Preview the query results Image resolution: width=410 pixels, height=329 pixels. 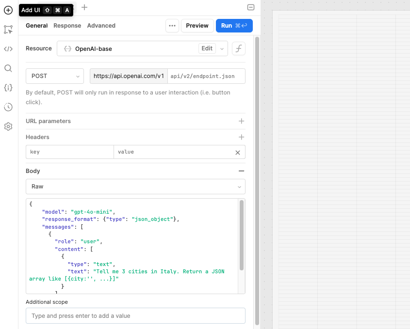click(x=197, y=26)
